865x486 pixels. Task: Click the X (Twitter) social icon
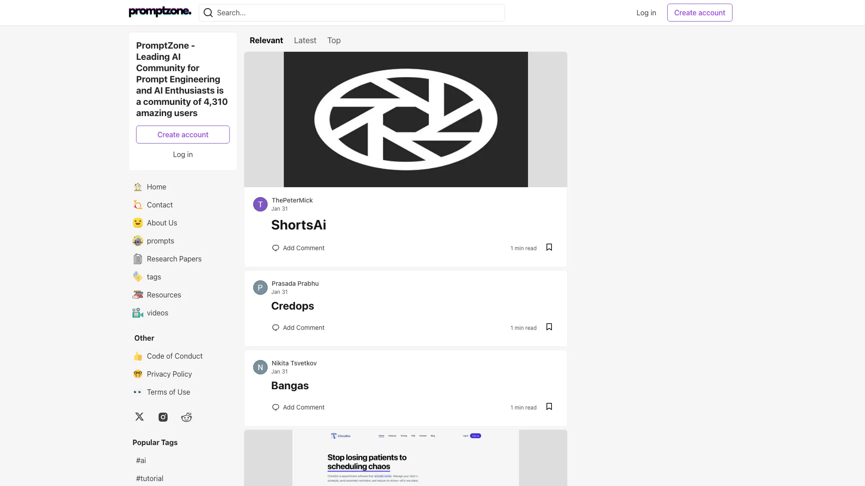[140, 417]
